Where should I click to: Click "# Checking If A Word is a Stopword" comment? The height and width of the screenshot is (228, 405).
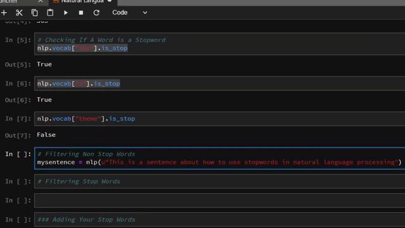101,40
